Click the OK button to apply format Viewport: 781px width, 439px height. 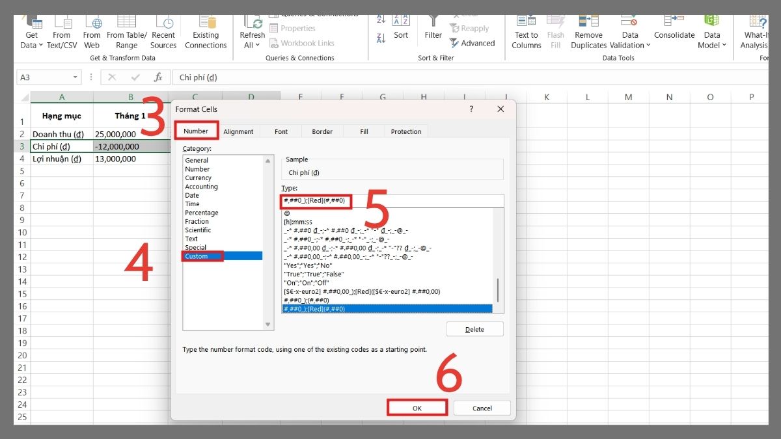point(417,407)
